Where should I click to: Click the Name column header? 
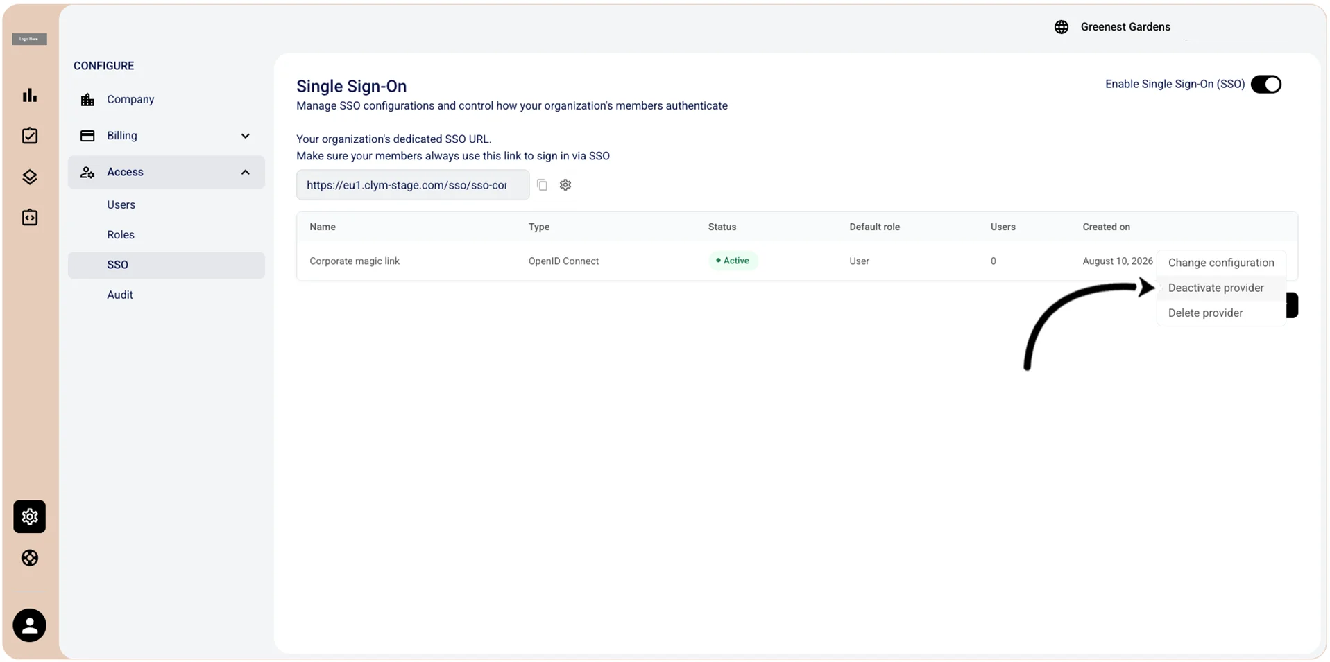tap(323, 227)
